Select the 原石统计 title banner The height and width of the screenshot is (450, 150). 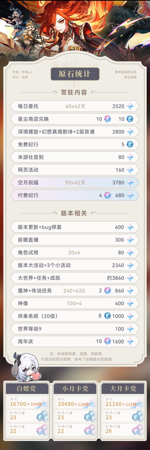75,74
